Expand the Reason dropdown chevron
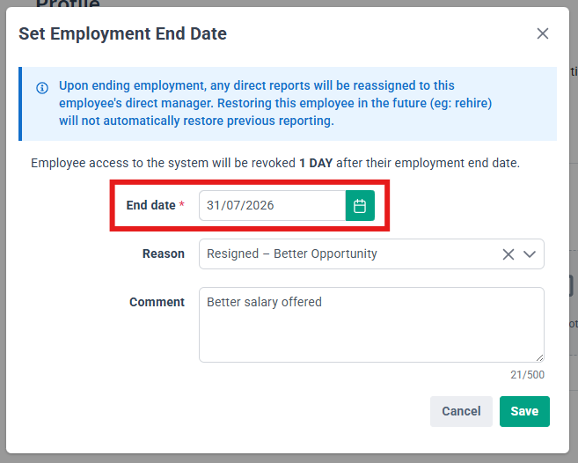The image size is (578, 463). [x=530, y=254]
